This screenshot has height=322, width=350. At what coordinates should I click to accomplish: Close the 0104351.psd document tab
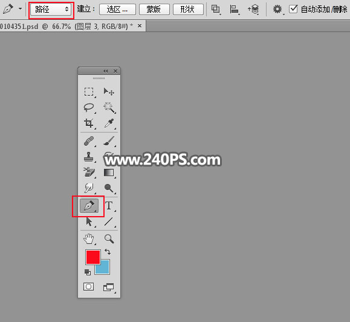(x=140, y=26)
